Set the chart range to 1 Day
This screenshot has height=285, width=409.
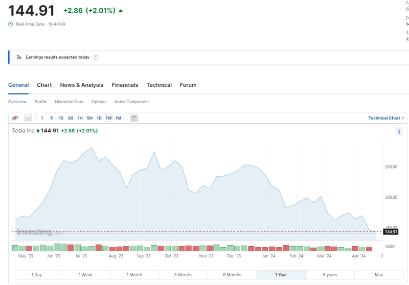point(36,275)
